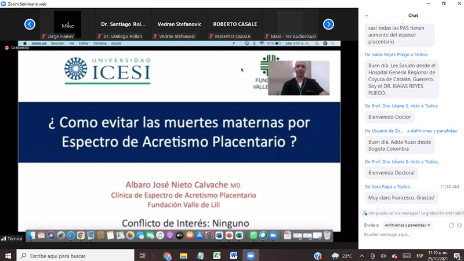The width and height of the screenshot is (464, 261).
Task: Click into the 'Escribir mensaje aquí...' field
Action: 411,235
